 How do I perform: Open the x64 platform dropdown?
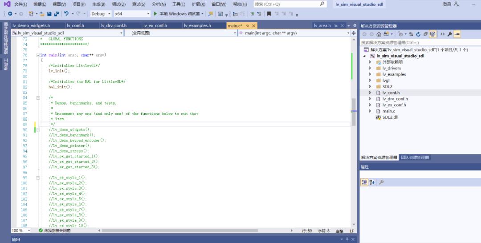point(132,14)
